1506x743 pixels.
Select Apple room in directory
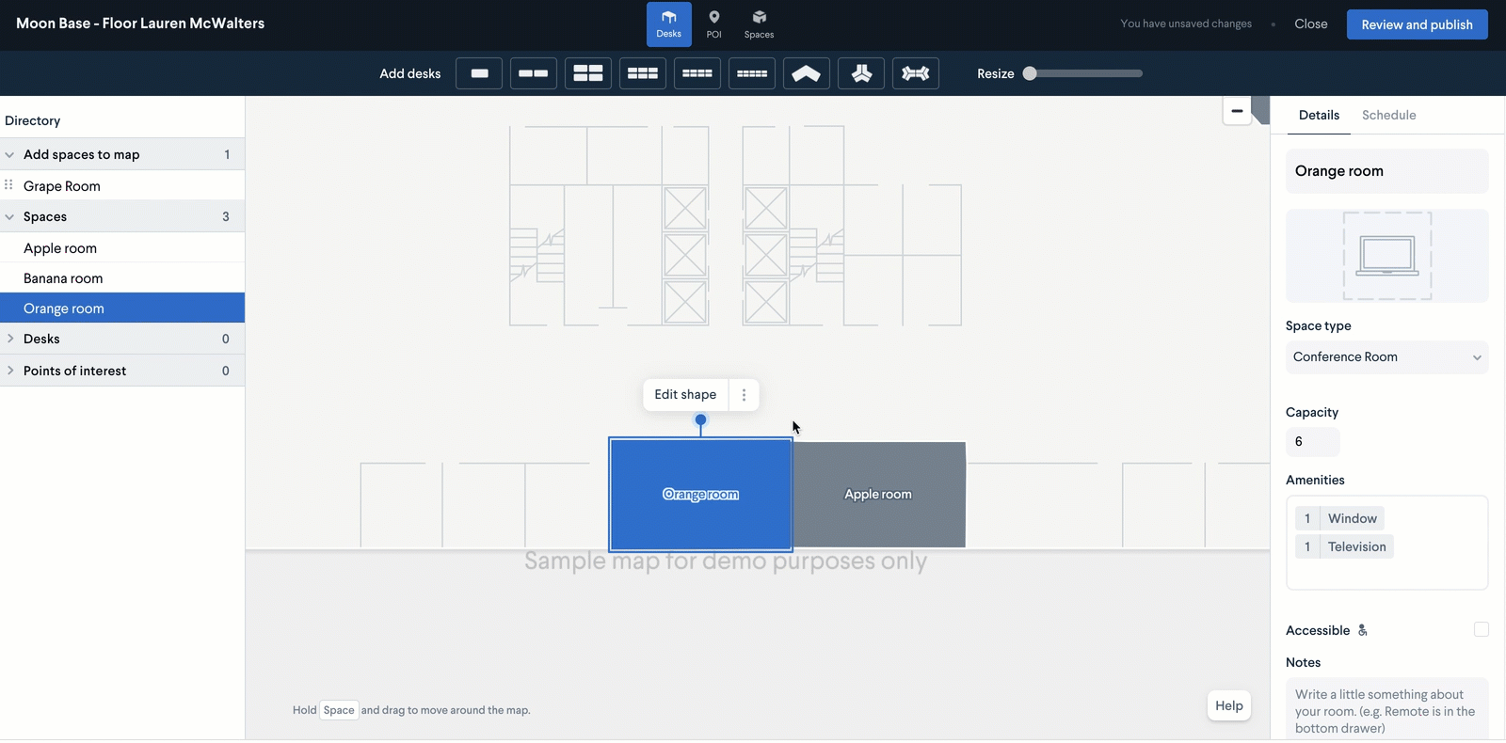(x=122, y=248)
